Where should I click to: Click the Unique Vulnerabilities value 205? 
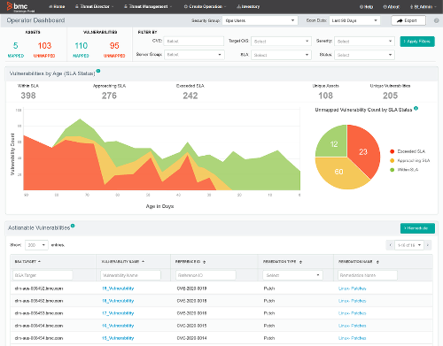click(x=390, y=96)
